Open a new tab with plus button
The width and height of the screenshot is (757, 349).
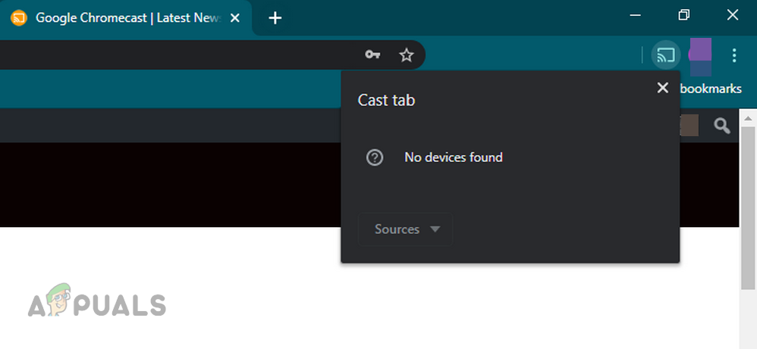[275, 18]
